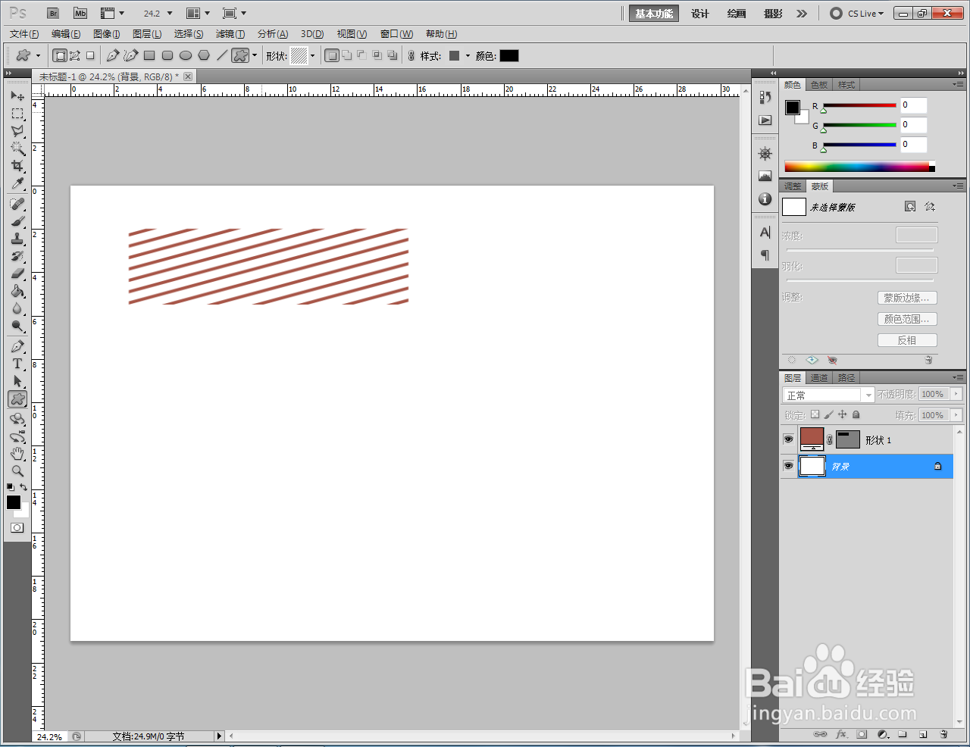
Task: Toggle lock image pixels
Action: point(828,414)
